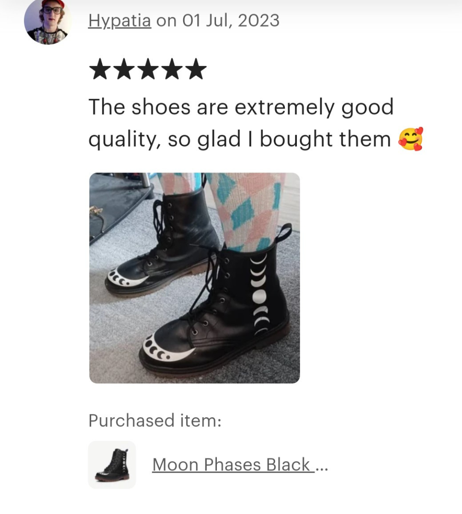The image size is (462, 514).
Task: Open the Hypatia reviewer profile link
Action: [119, 21]
